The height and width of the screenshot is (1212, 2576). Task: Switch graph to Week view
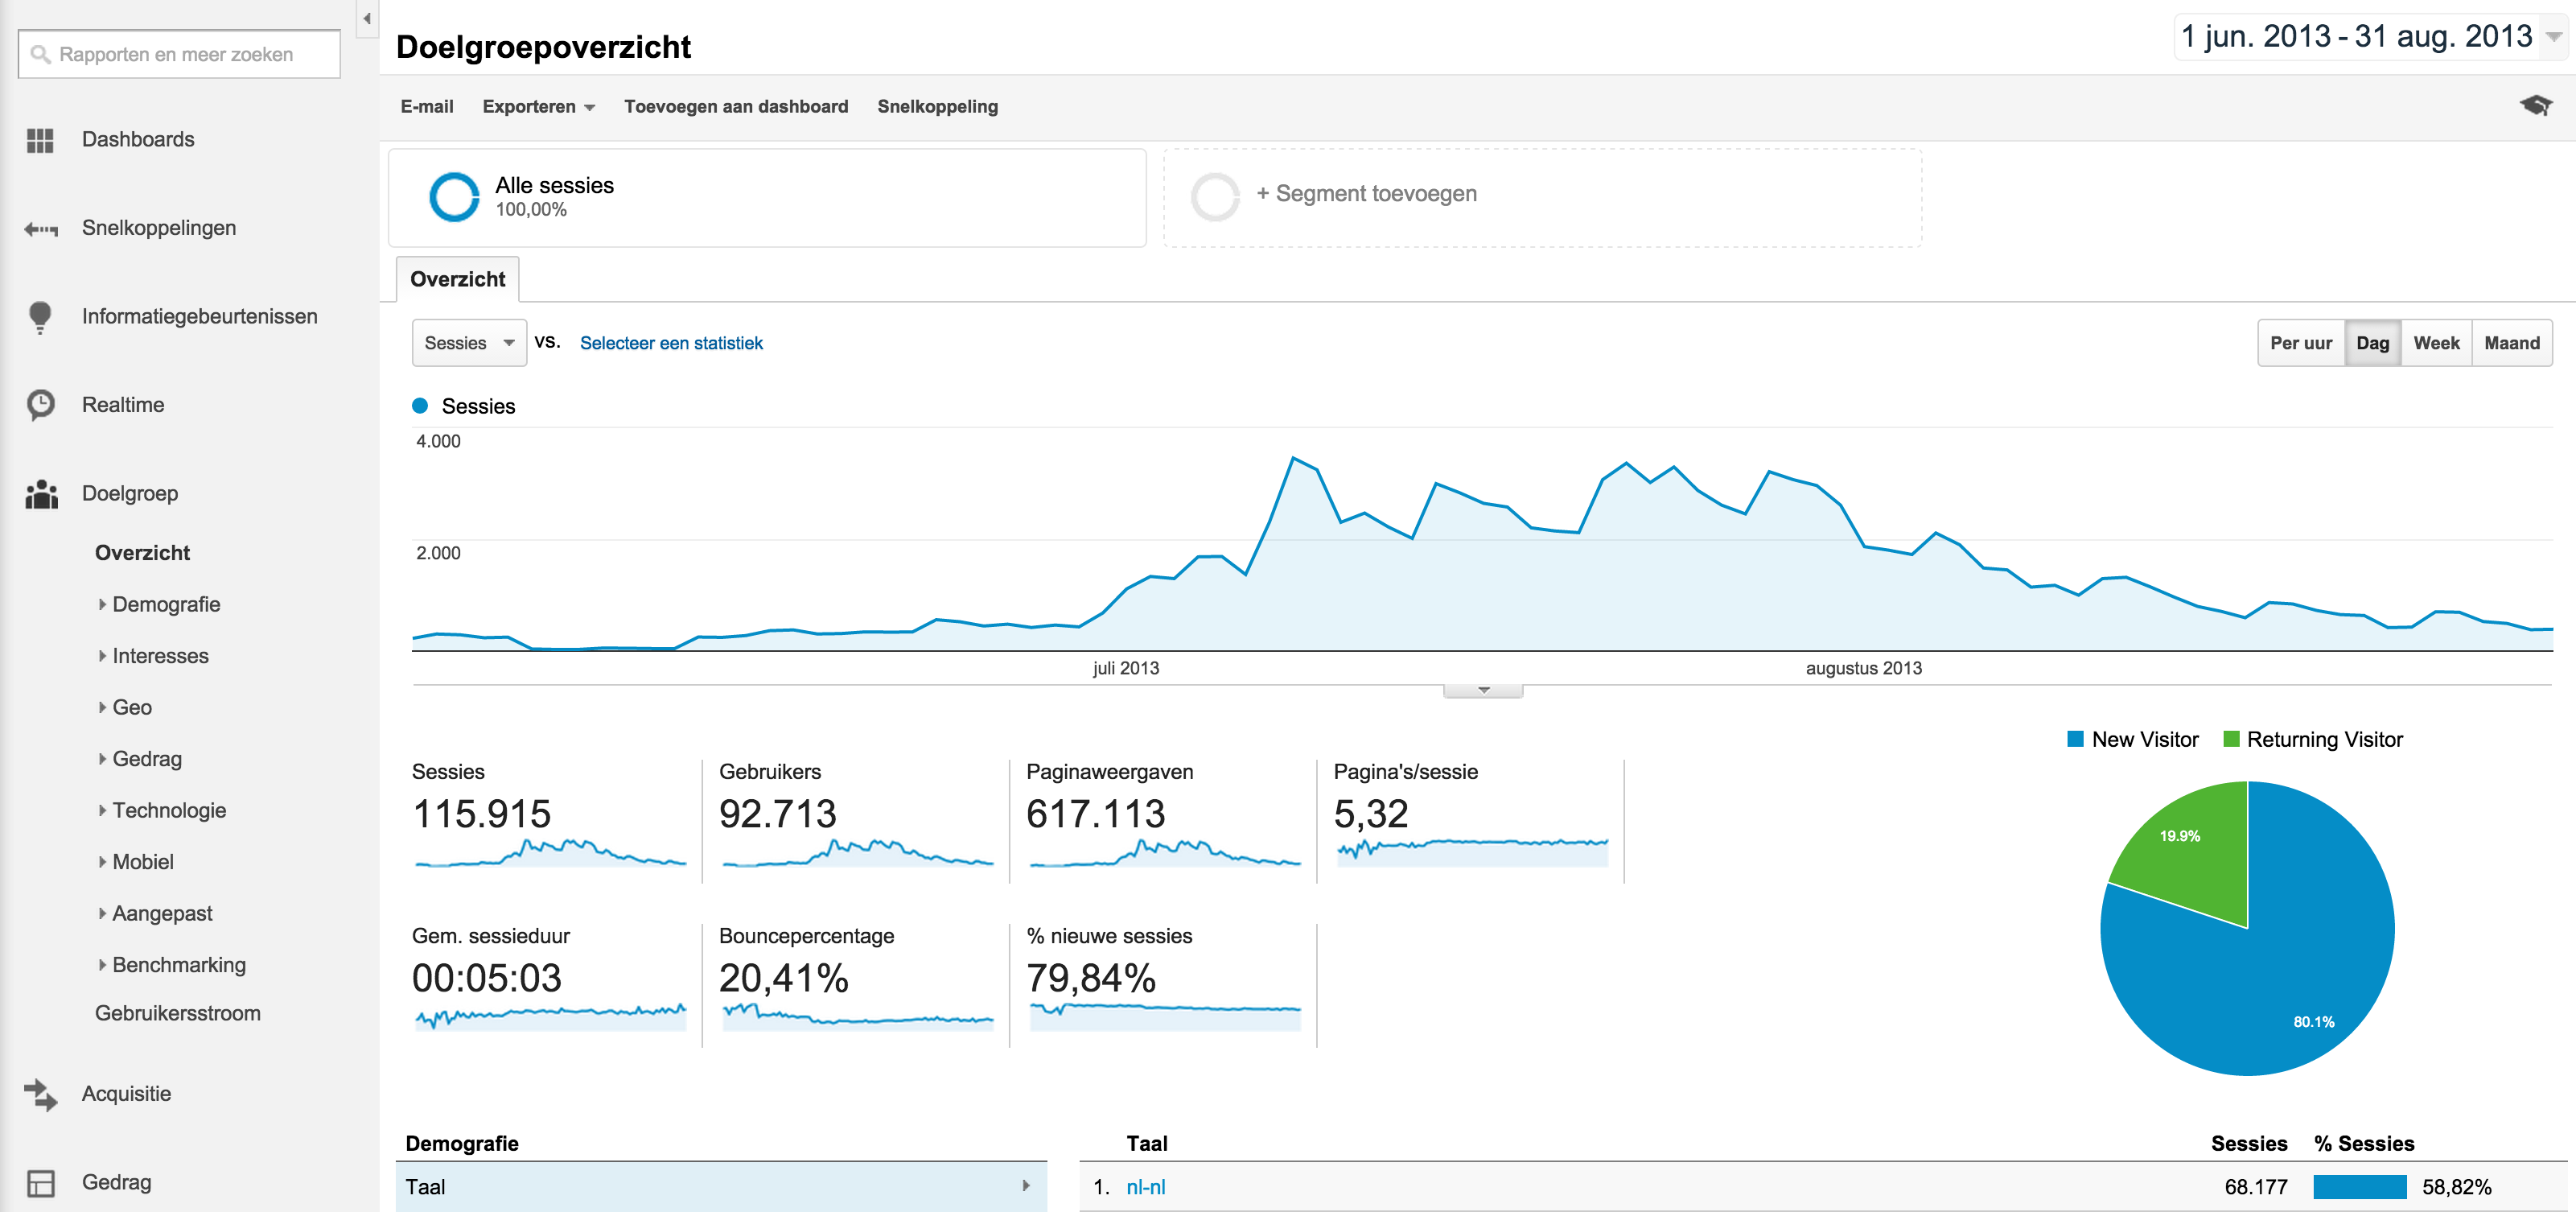[2436, 343]
